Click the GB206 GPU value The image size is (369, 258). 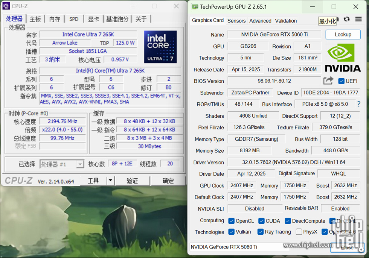[248, 46]
